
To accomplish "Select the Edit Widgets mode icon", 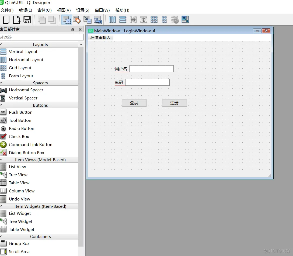I will click(x=67, y=20).
